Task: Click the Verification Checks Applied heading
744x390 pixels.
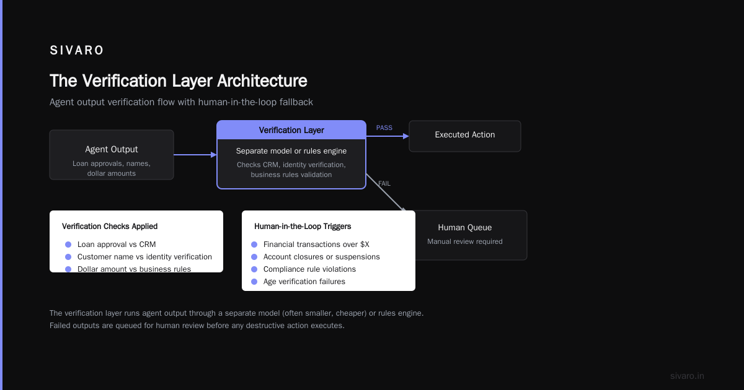Action: point(110,227)
